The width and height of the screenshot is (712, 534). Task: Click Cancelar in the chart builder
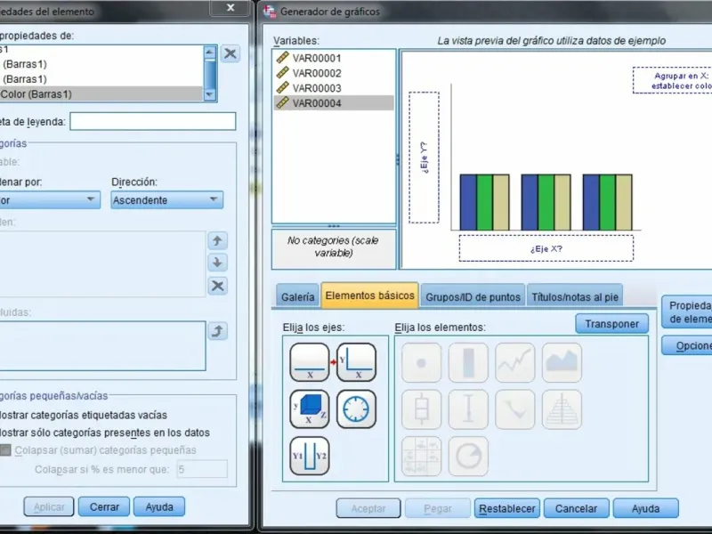tap(576, 508)
